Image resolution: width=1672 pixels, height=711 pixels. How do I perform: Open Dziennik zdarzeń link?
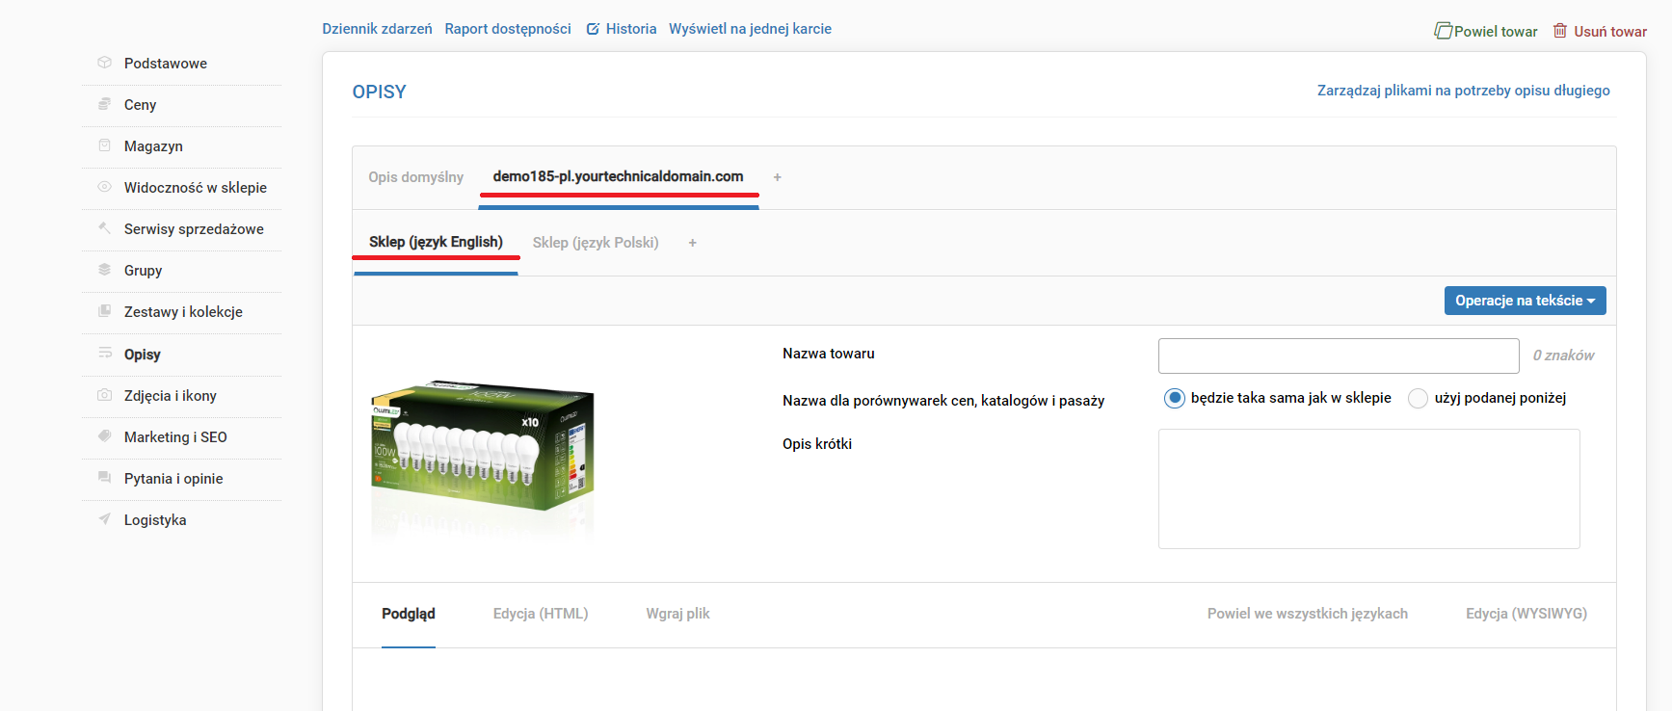coord(377,29)
